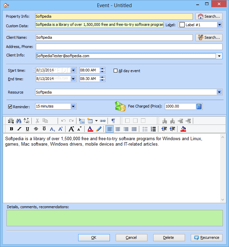Click the replace text icon
229x247 pixels.
coord(27,121)
